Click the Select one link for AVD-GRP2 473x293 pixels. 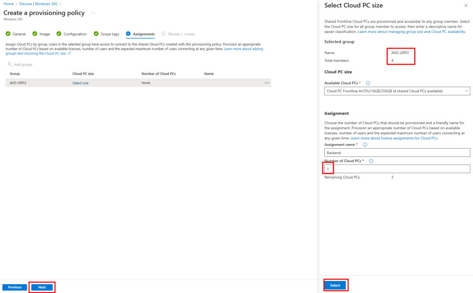tap(80, 83)
